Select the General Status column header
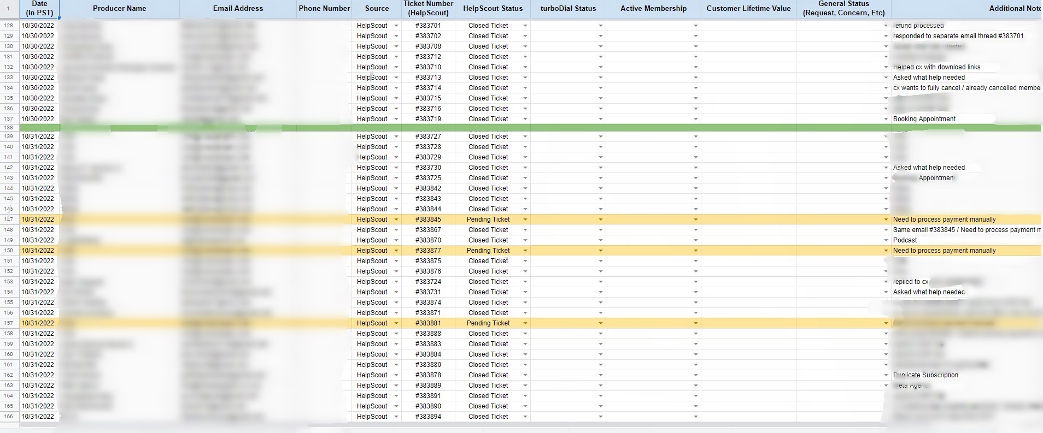 843,8
